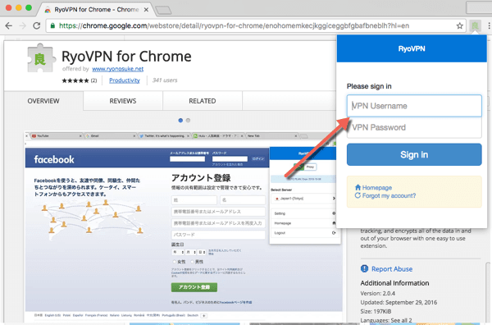Select the first screenshot carousel dot
Image resolution: width=492 pixels, height=325 pixels.
pos(180,121)
